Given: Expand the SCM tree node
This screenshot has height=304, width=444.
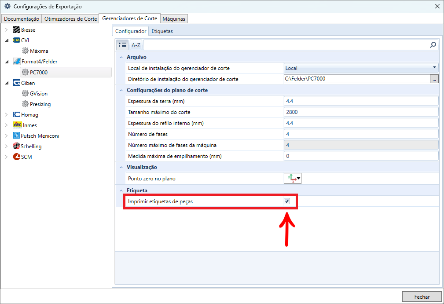Looking at the screenshot, I should point(6,157).
